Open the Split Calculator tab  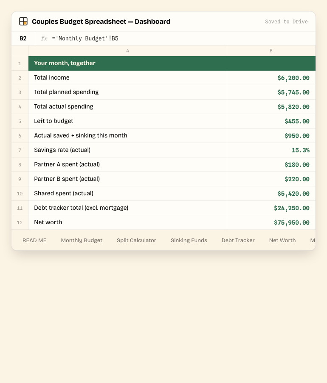[136, 240]
